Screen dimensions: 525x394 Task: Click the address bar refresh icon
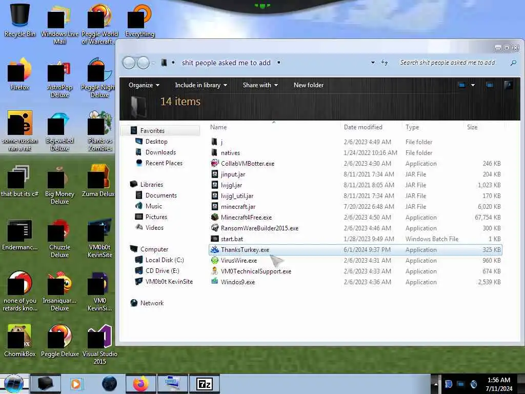385,63
